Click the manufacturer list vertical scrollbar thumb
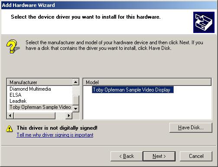This screenshot has height=167, width=218. click(76, 101)
